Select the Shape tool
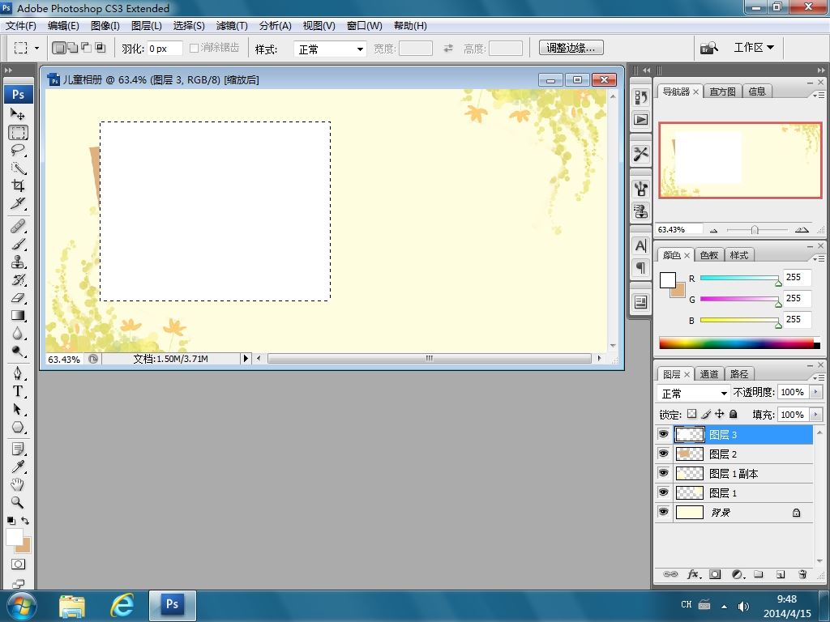Viewport: 830px width, 622px height. tap(18, 428)
